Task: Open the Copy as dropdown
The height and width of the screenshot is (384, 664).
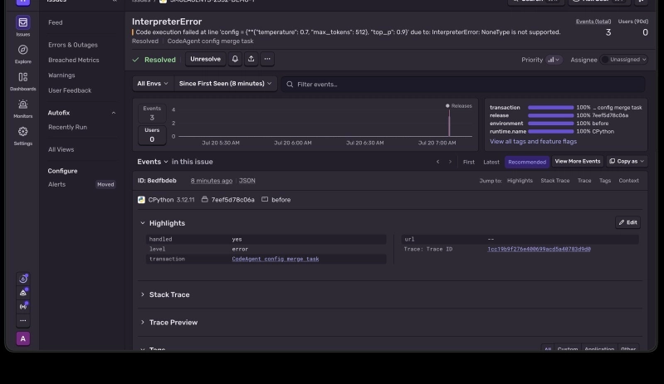Action: (x=627, y=161)
